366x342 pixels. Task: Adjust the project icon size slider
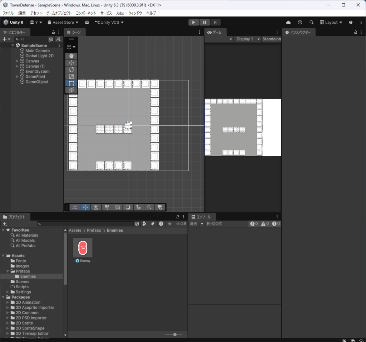pyautogui.click(x=174, y=334)
